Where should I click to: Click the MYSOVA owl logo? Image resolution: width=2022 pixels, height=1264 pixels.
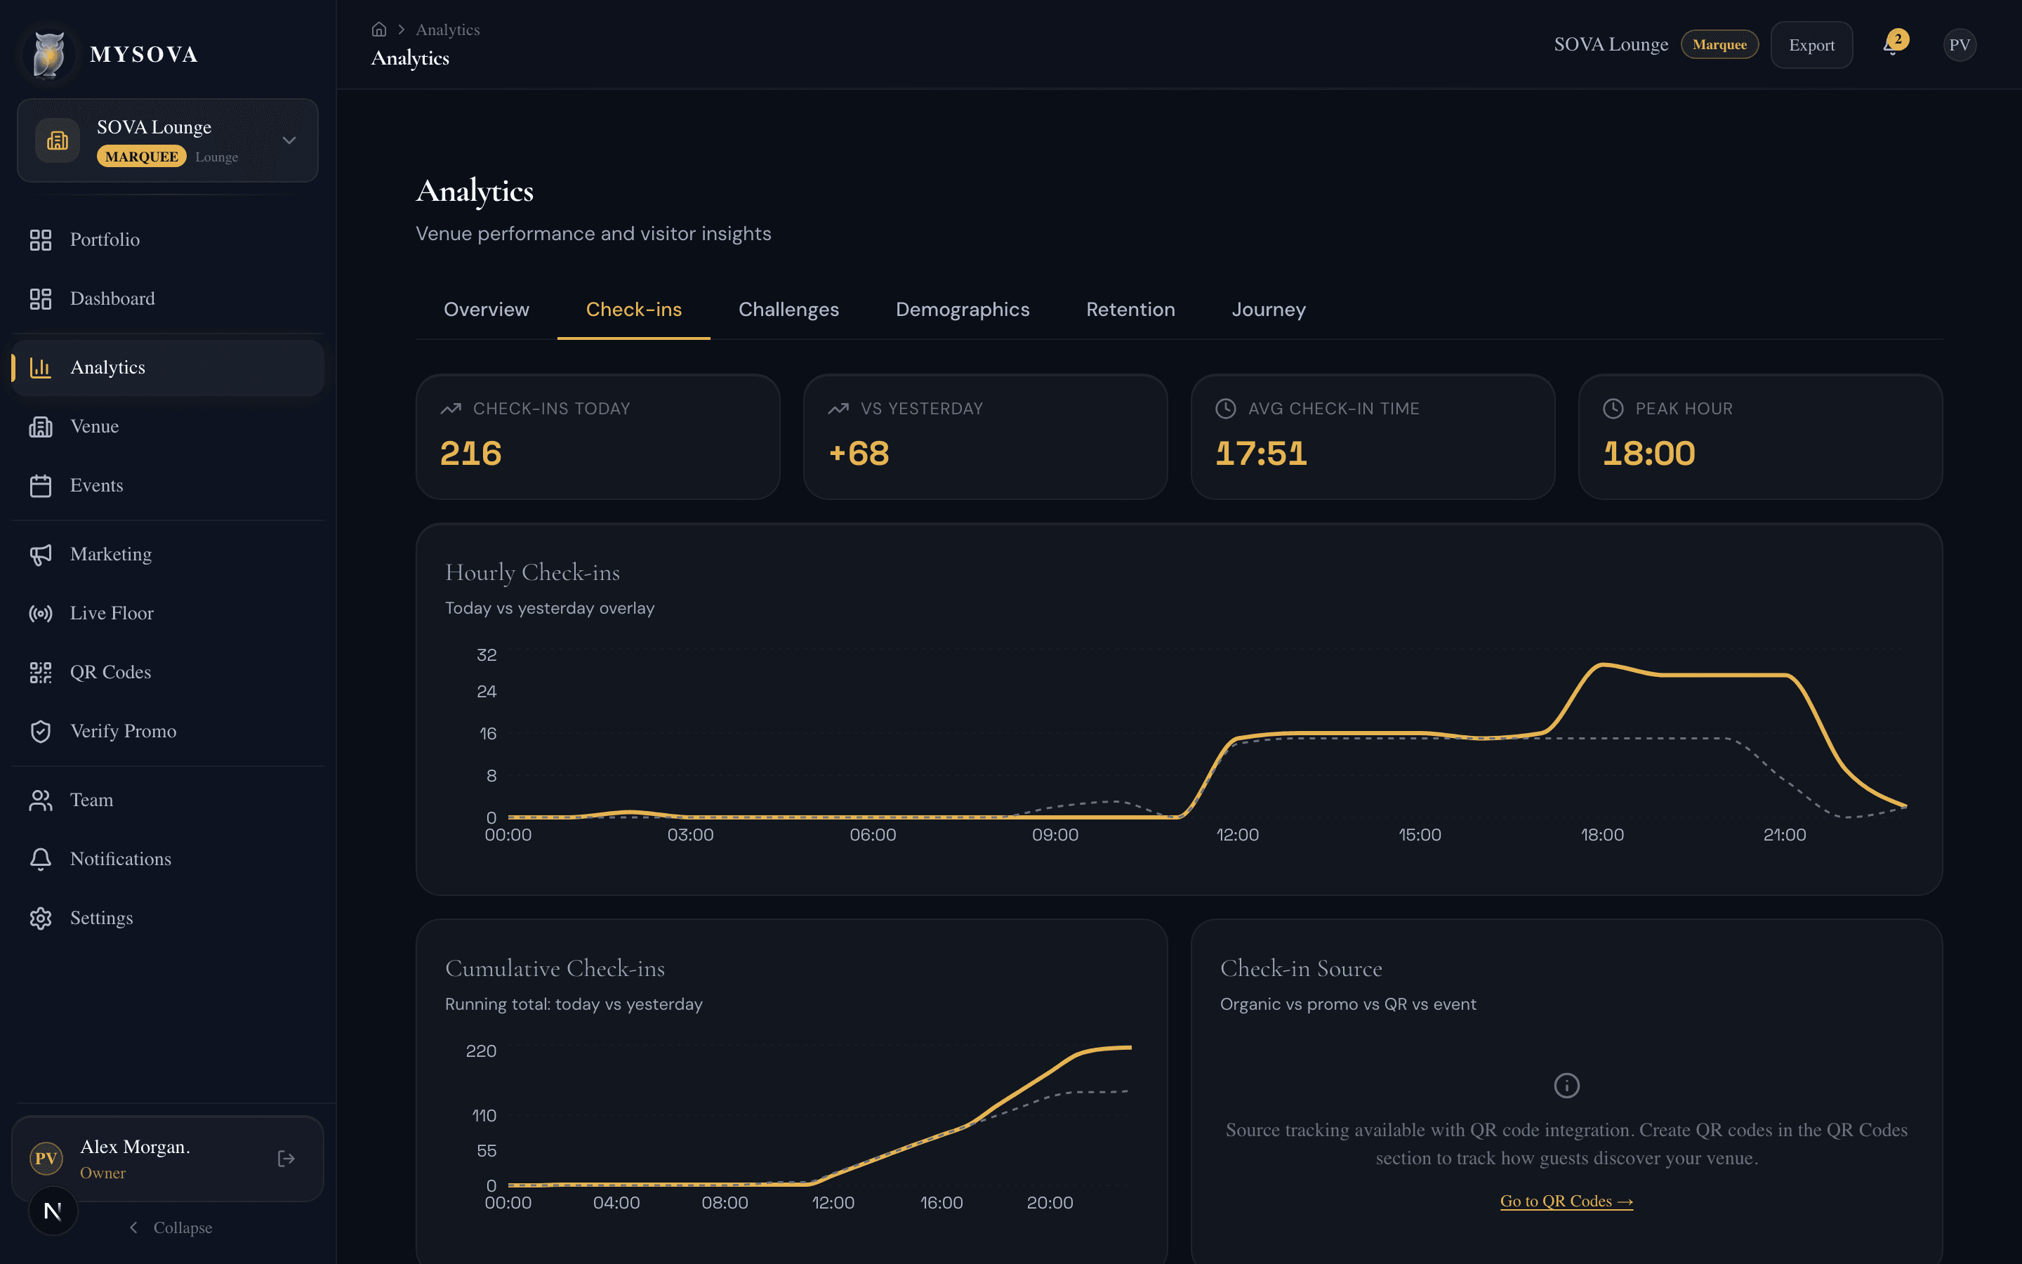48,53
